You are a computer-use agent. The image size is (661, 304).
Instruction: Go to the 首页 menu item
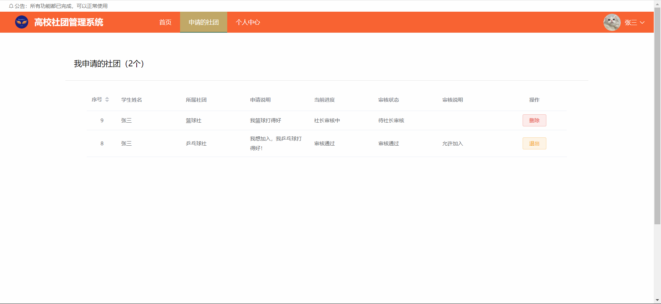click(x=165, y=22)
